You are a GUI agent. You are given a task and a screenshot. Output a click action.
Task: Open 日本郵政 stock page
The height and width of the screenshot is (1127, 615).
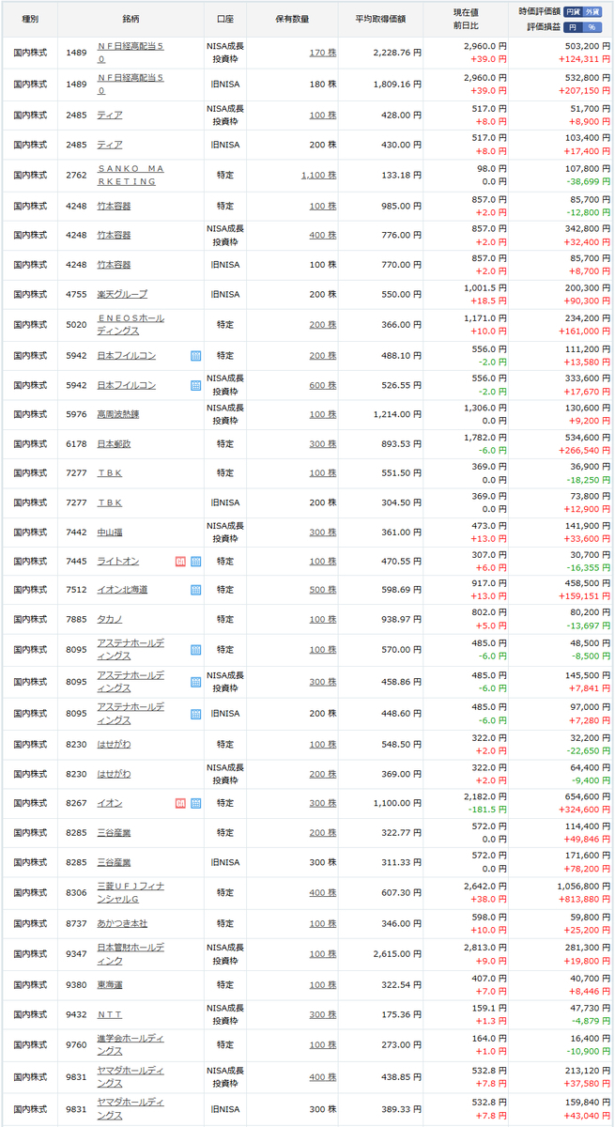[115, 443]
